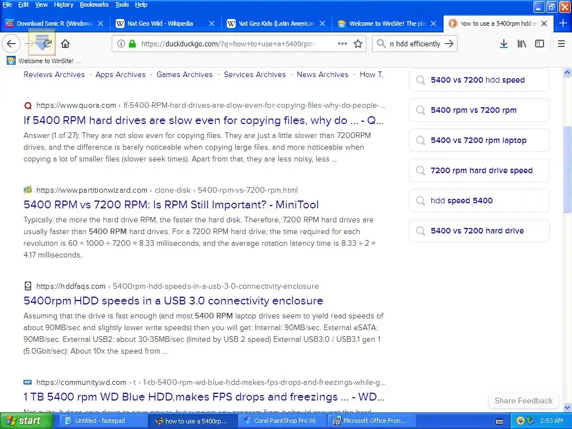Screen dimensions: 572x429
Task: Open the Firefox hamburger menu
Action: click(561, 44)
